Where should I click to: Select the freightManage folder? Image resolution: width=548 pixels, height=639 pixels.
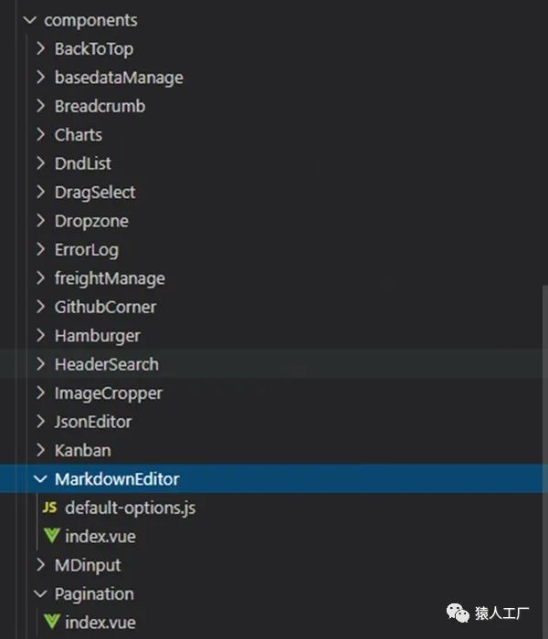pos(110,278)
